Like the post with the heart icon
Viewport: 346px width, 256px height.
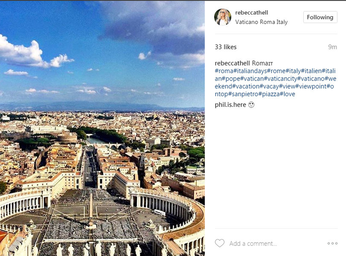click(220, 243)
